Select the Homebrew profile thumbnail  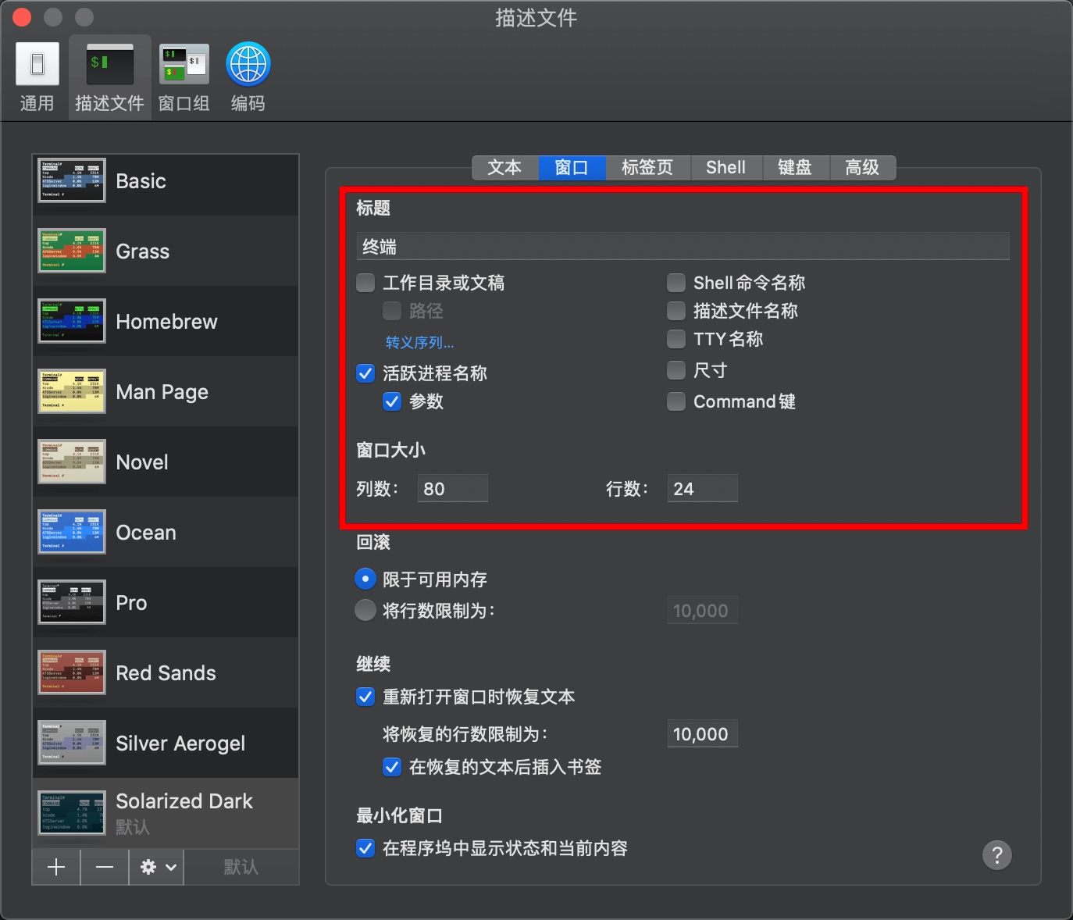pos(72,322)
